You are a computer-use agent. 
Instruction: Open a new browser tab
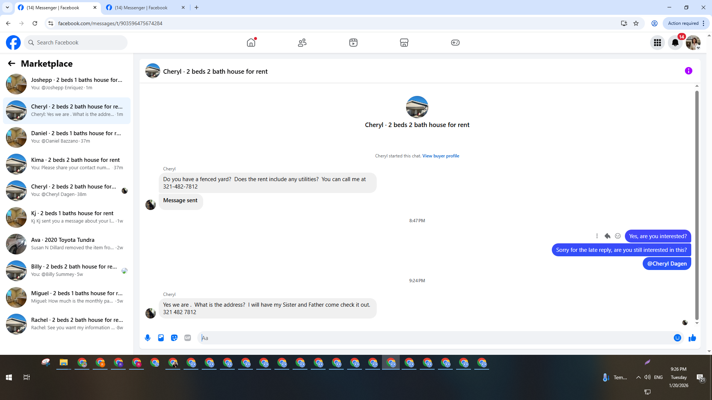click(x=197, y=7)
